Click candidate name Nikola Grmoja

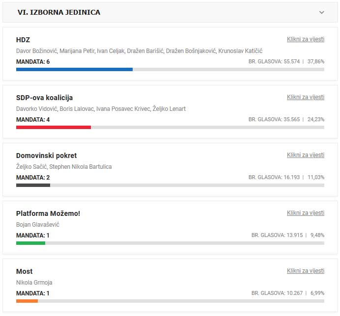coord(34,283)
